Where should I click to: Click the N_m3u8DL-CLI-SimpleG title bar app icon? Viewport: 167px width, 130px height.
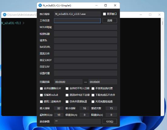tap(40, 5)
